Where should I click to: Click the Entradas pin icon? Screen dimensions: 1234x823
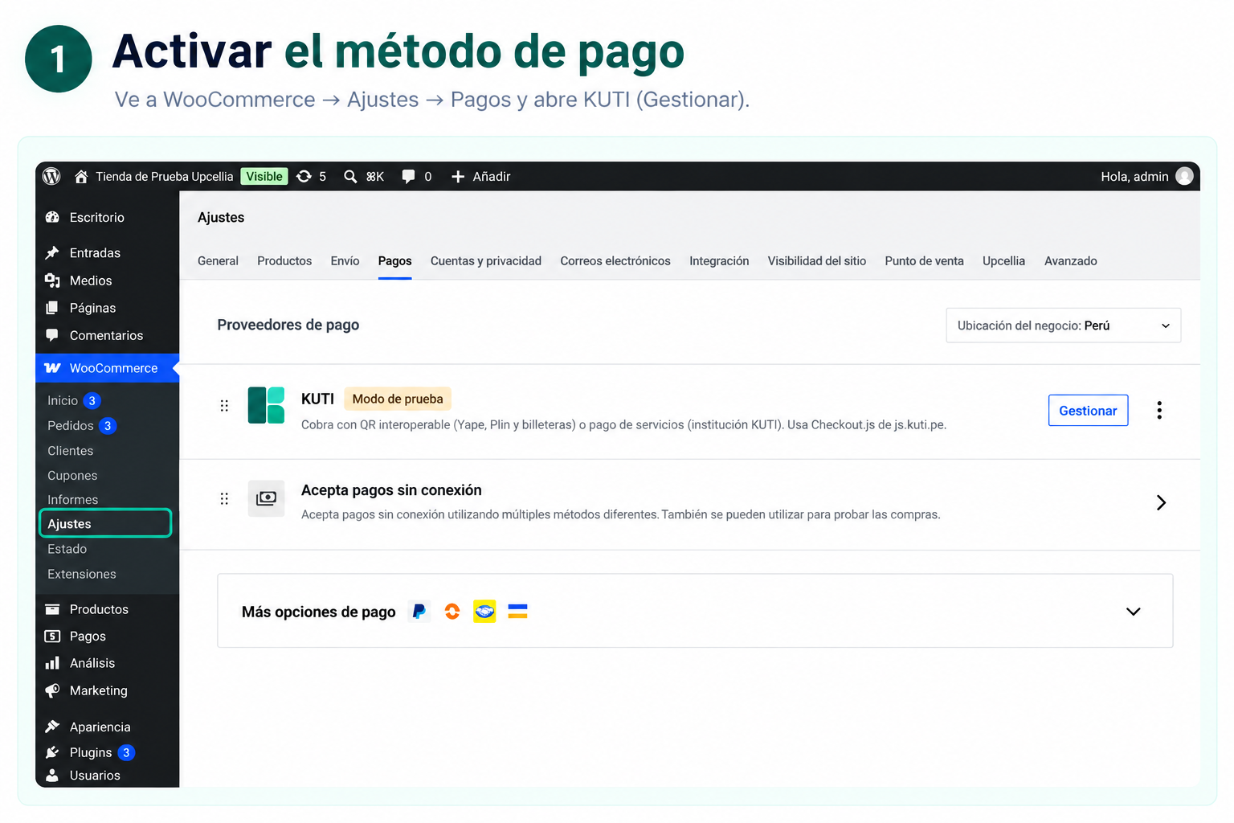52,252
